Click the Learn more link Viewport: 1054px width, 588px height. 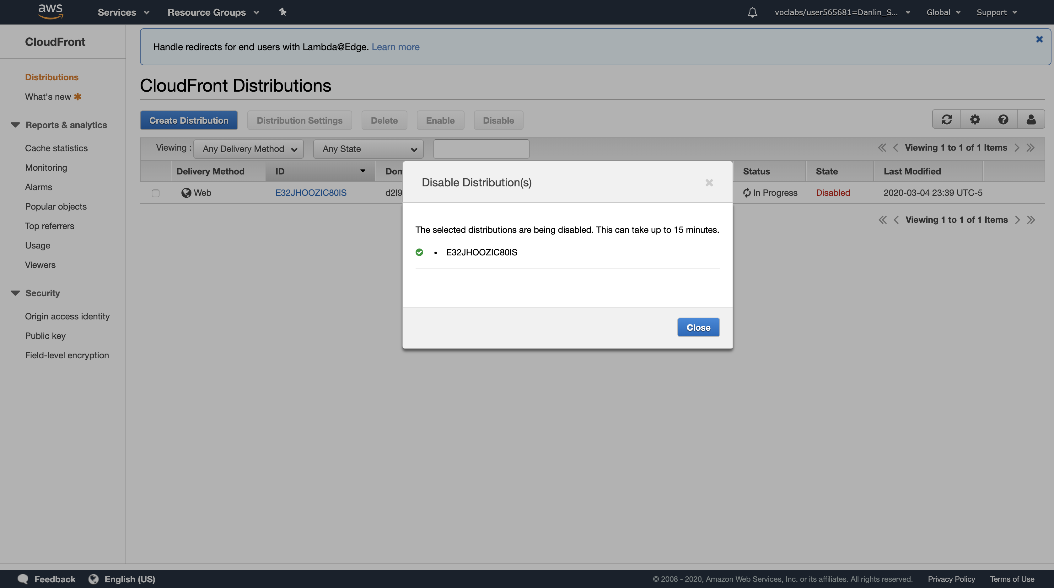(x=395, y=47)
